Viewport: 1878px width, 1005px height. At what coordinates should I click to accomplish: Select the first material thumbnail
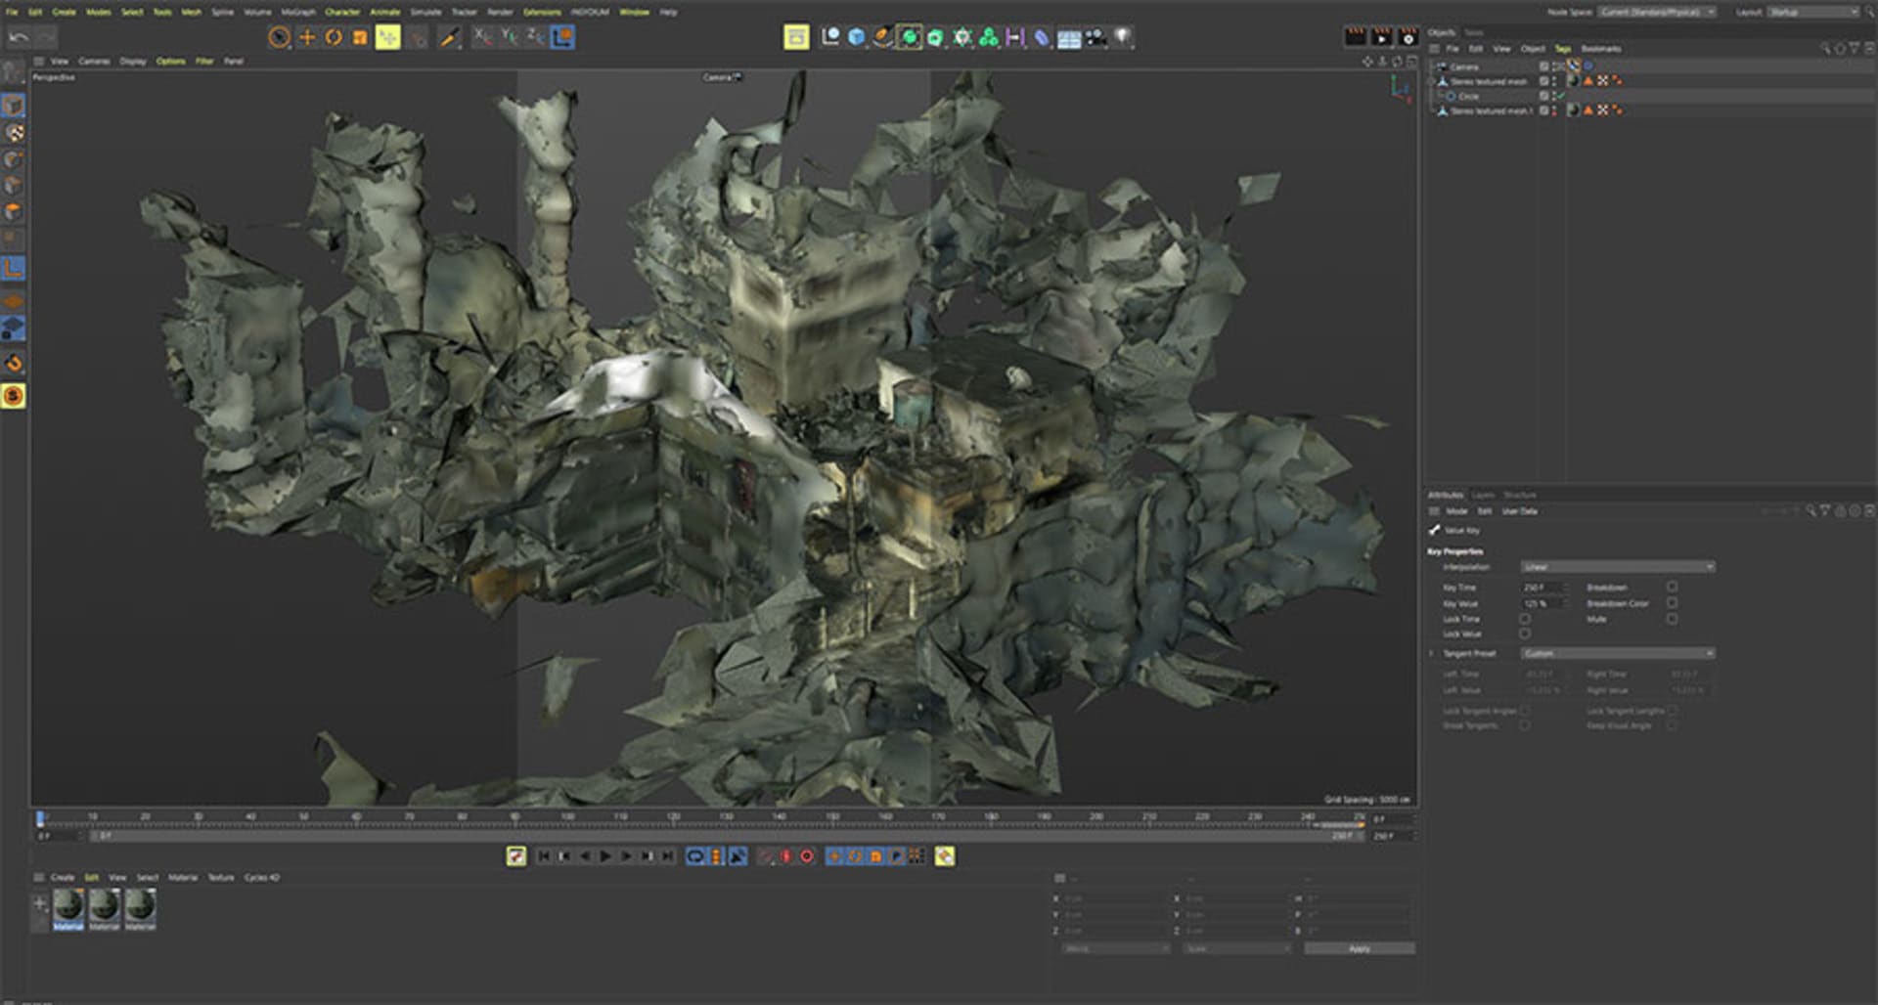pos(68,905)
